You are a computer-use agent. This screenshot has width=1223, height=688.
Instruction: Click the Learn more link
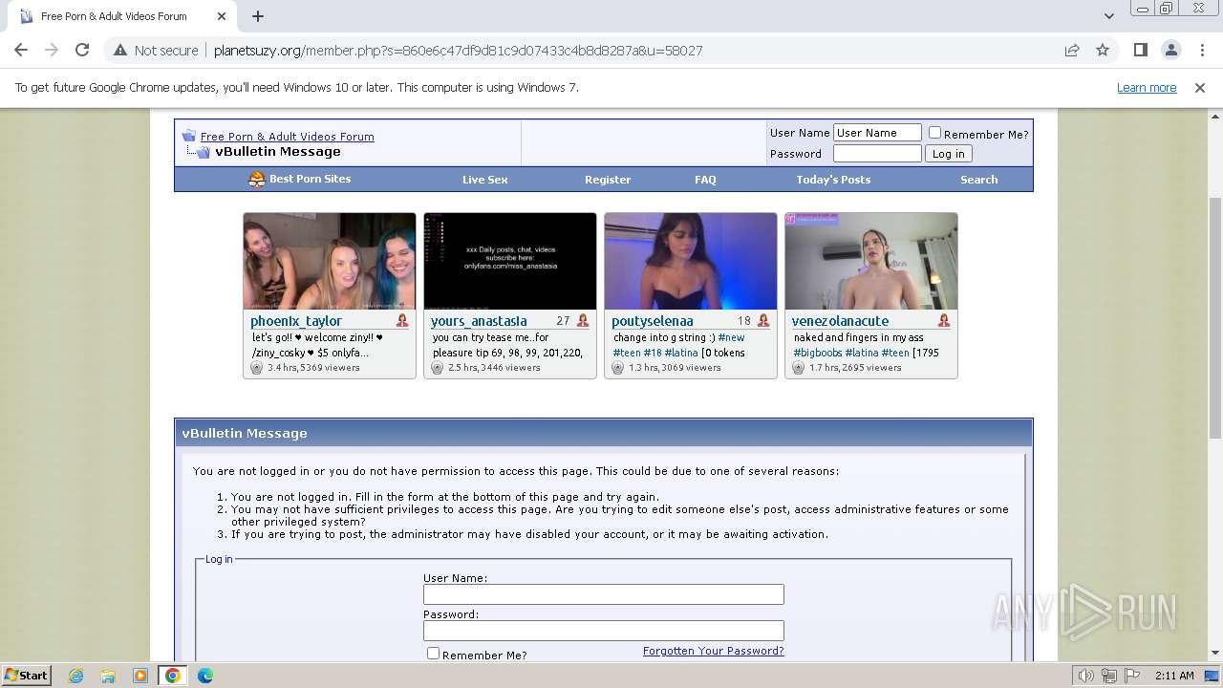pos(1147,87)
